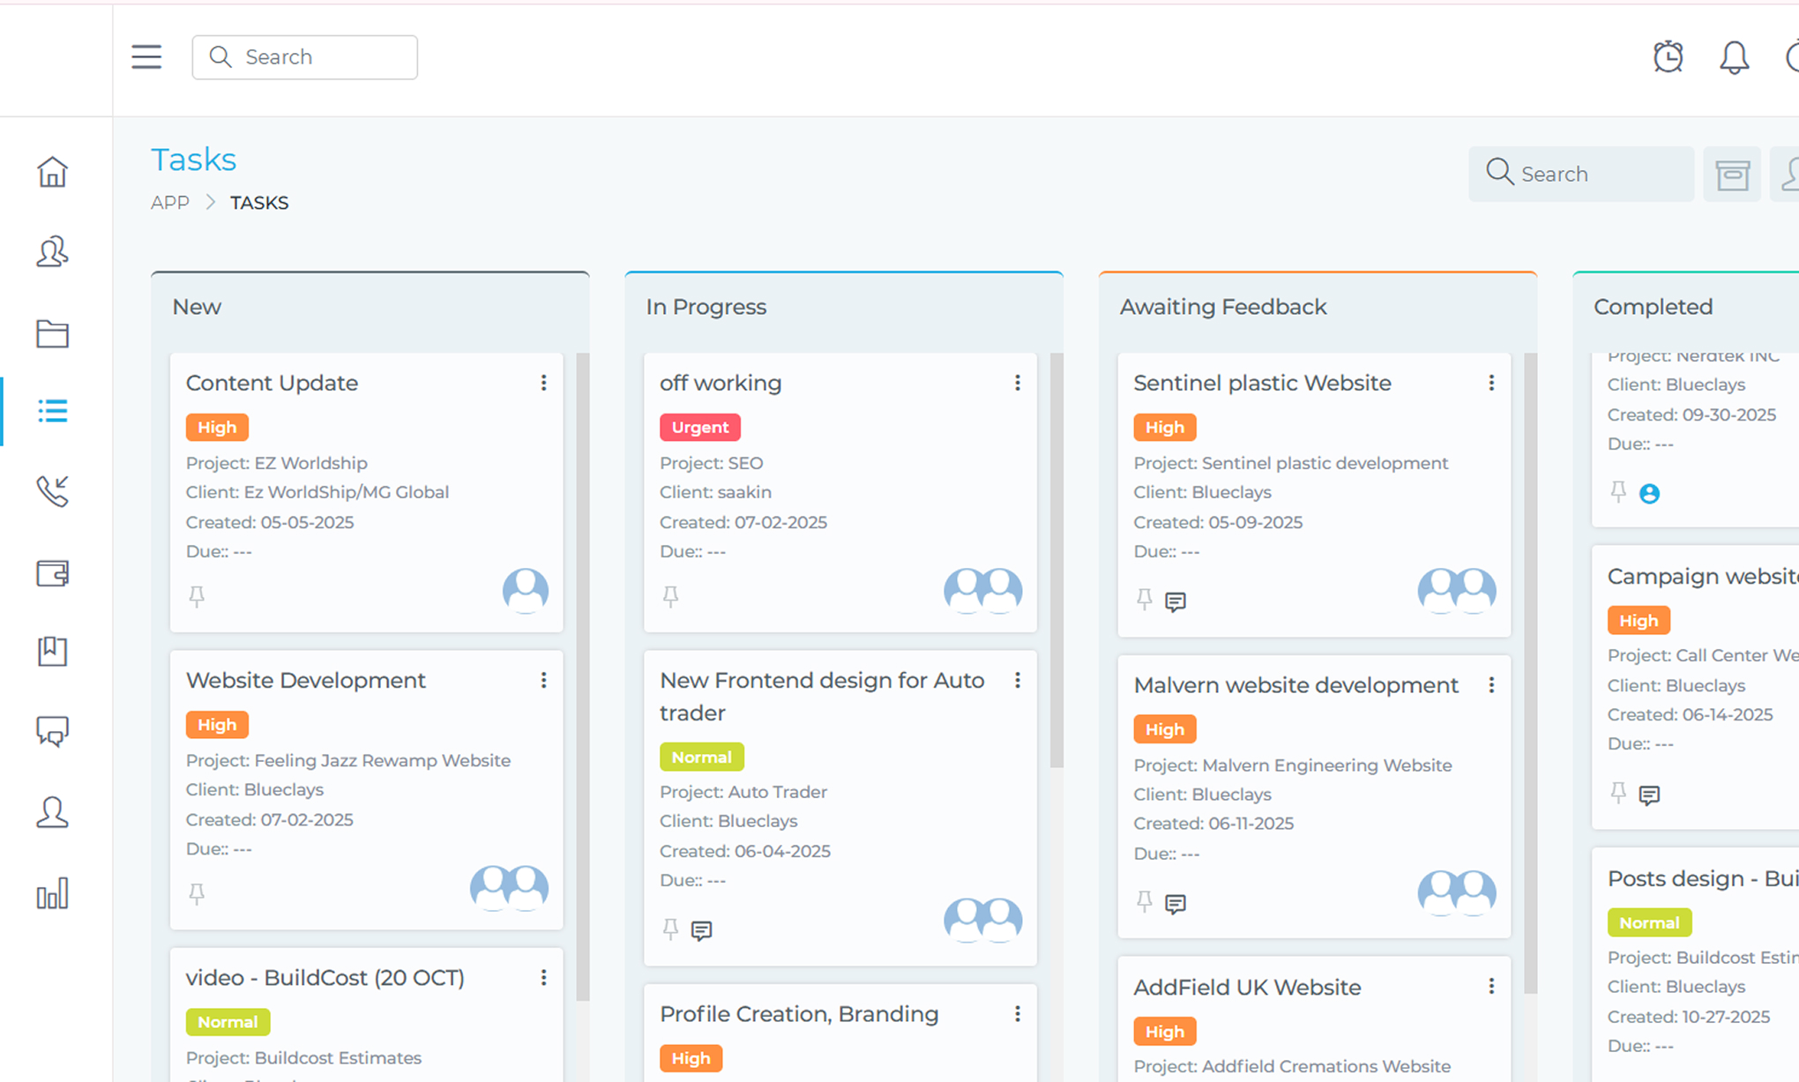Toggle pin on off working task
1799x1082 pixels.
click(x=670, y=597)
